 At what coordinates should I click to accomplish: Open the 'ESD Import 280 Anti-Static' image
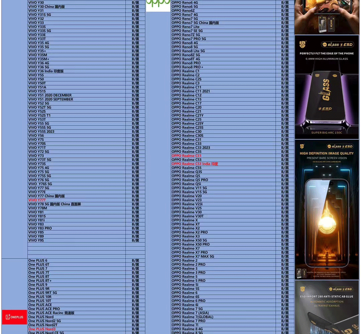point(327,307)
